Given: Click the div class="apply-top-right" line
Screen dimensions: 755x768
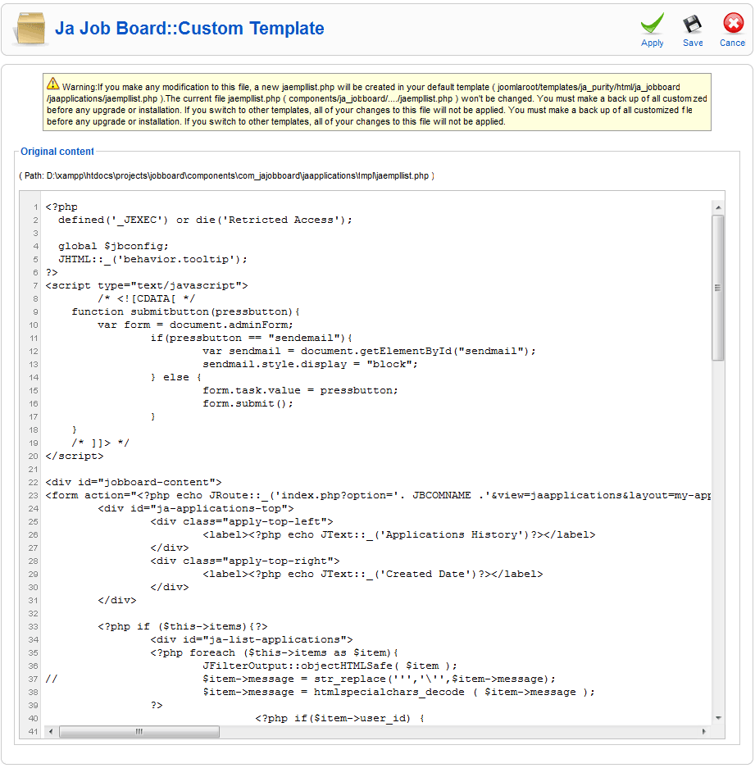Looking at the screenshot, I should (x=245, y=561).
